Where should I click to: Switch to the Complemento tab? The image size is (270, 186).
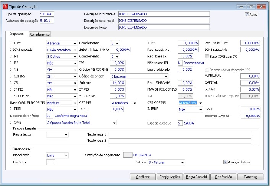(40, 34)
